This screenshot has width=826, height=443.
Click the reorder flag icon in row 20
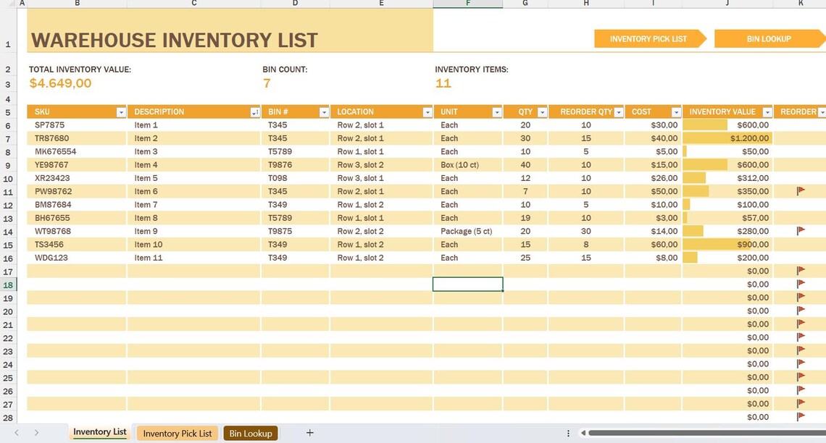(x=801, y=311)
